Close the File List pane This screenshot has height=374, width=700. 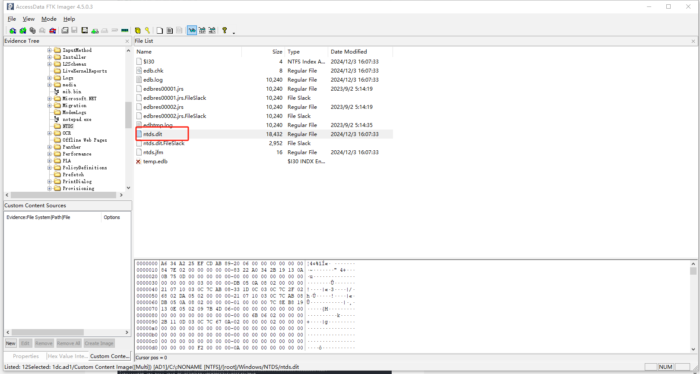[x=693, y=41]
